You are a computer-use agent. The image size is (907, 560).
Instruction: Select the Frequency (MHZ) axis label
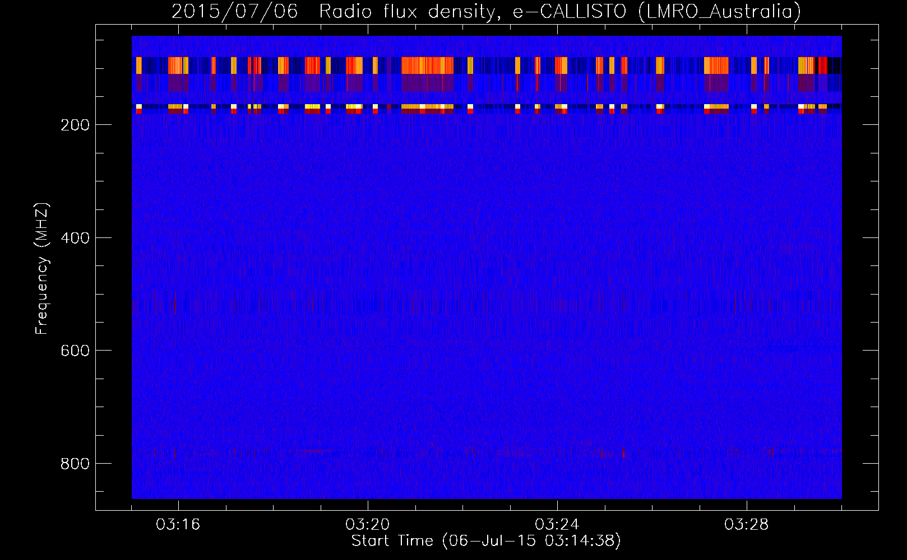42,268
